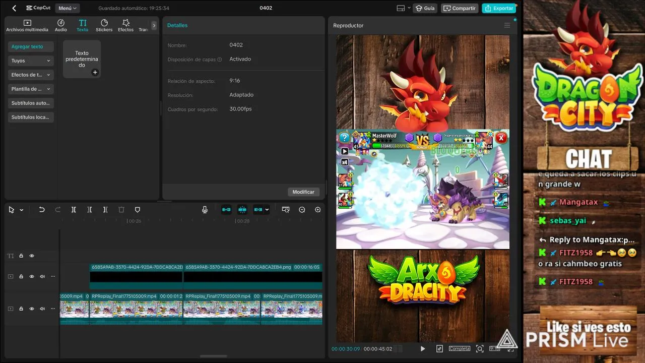Delete the selected clip
Viewport: 645px width, 363px height.
(121, 210)
